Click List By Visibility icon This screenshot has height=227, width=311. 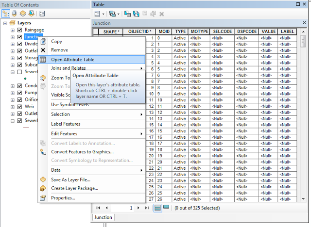22,14
